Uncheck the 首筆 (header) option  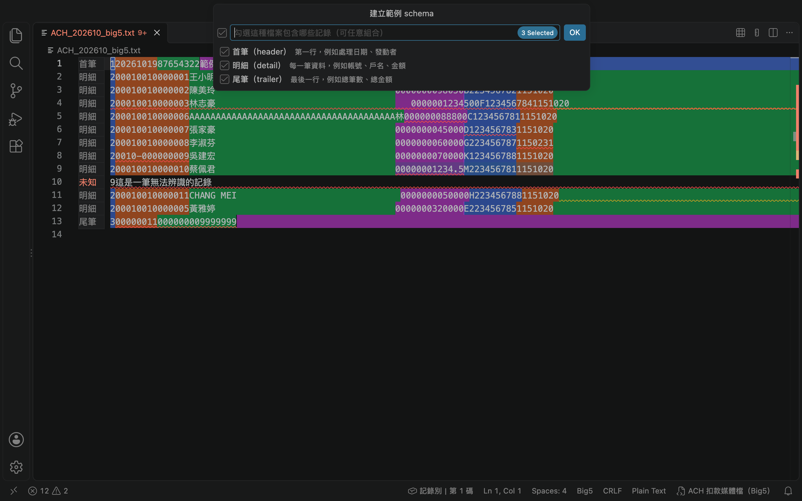click(x=224, y=52)
